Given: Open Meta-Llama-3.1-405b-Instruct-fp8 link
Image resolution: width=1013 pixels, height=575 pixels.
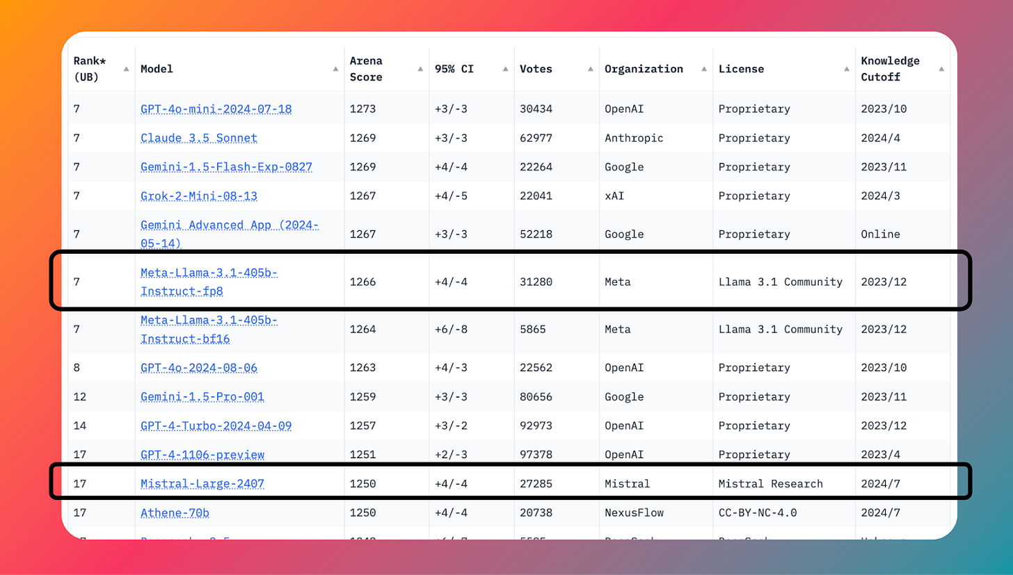Looking at the screenshot, I should [x=209, y=282].
